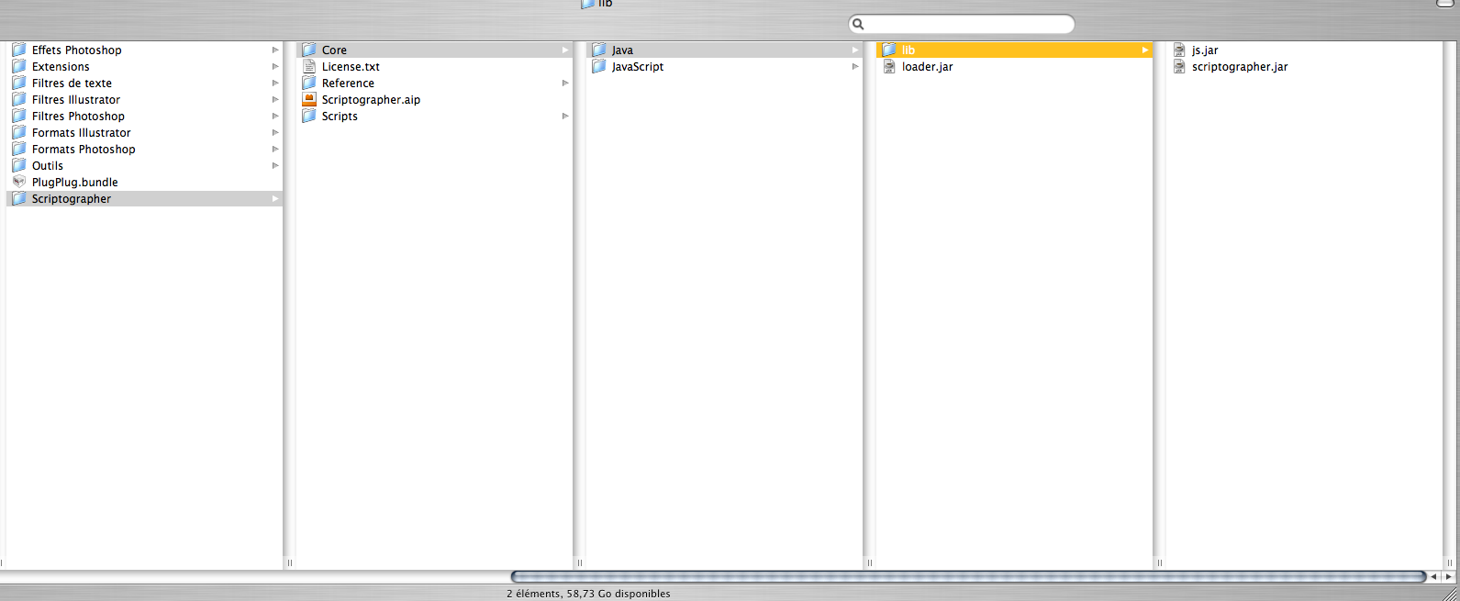Screen dimensions: 1460x601
Task: Select the Extensions folder name
Action: pyautogui.click(x=61, y=66)
